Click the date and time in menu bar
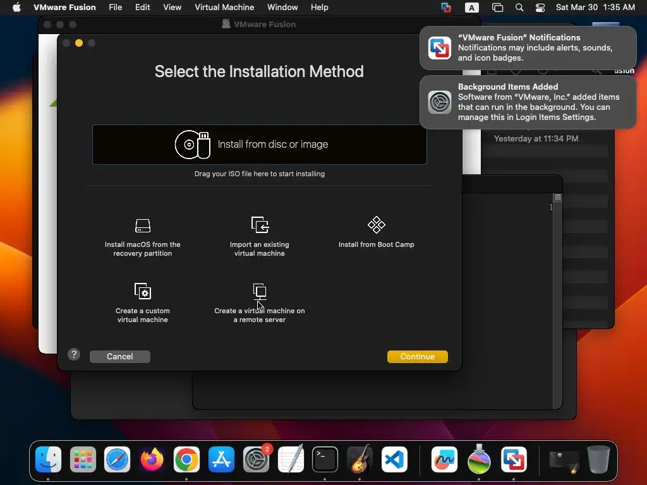 pos(595,7)
